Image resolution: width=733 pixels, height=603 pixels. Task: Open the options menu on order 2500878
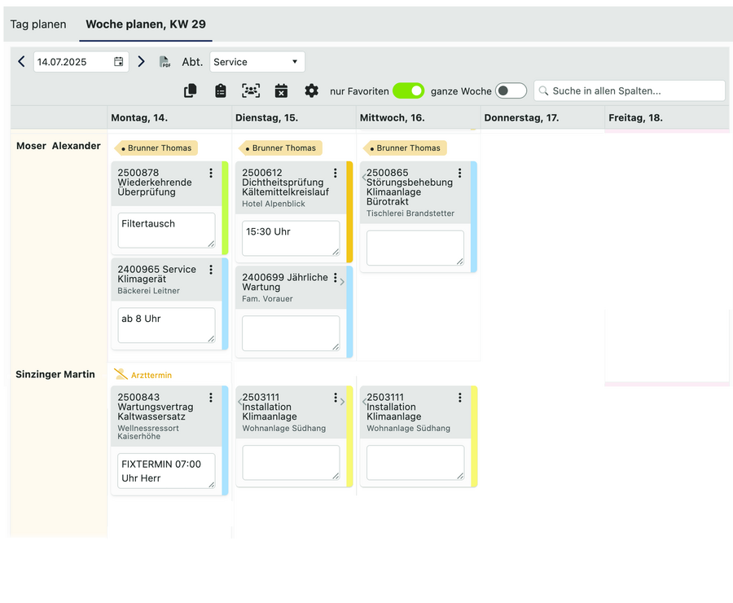pyautogui.click(x=212, y=173)
